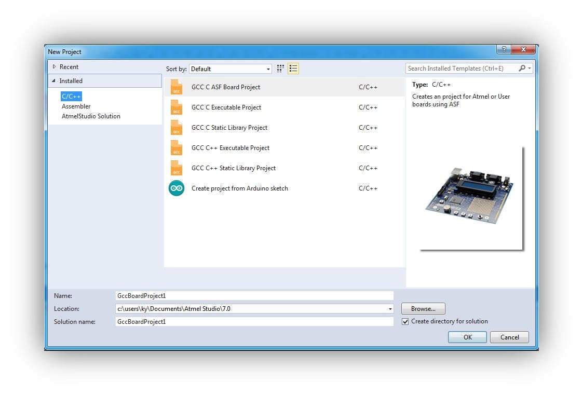Click the Browse... button

click(x=423, y=309)
